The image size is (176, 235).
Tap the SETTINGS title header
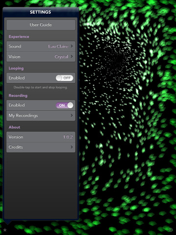point(41,12)
